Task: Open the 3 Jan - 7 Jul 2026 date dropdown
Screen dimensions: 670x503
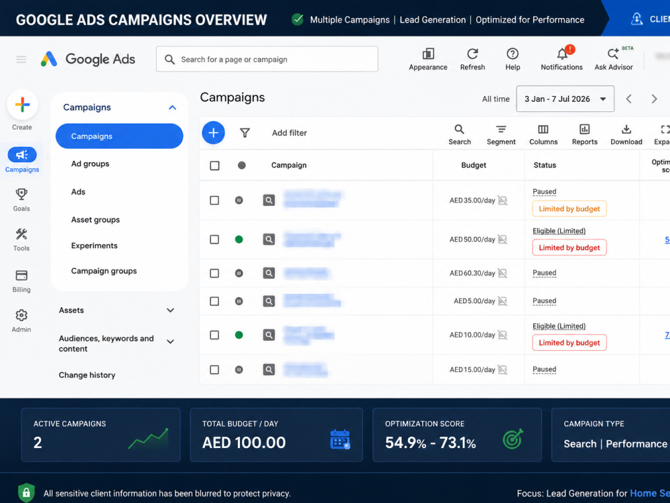Action: click(565, 99)
